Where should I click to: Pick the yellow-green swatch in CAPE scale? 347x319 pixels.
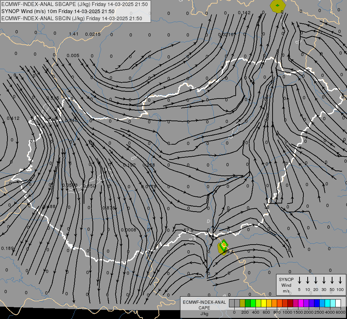(x=258, y=303)
